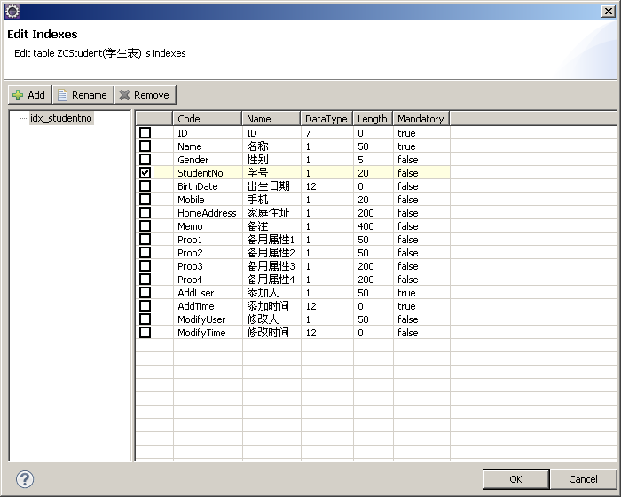Viewport: 621px width, 497px height.
Task: Select the HomeAddress row
Action: [x=207, y=213]
